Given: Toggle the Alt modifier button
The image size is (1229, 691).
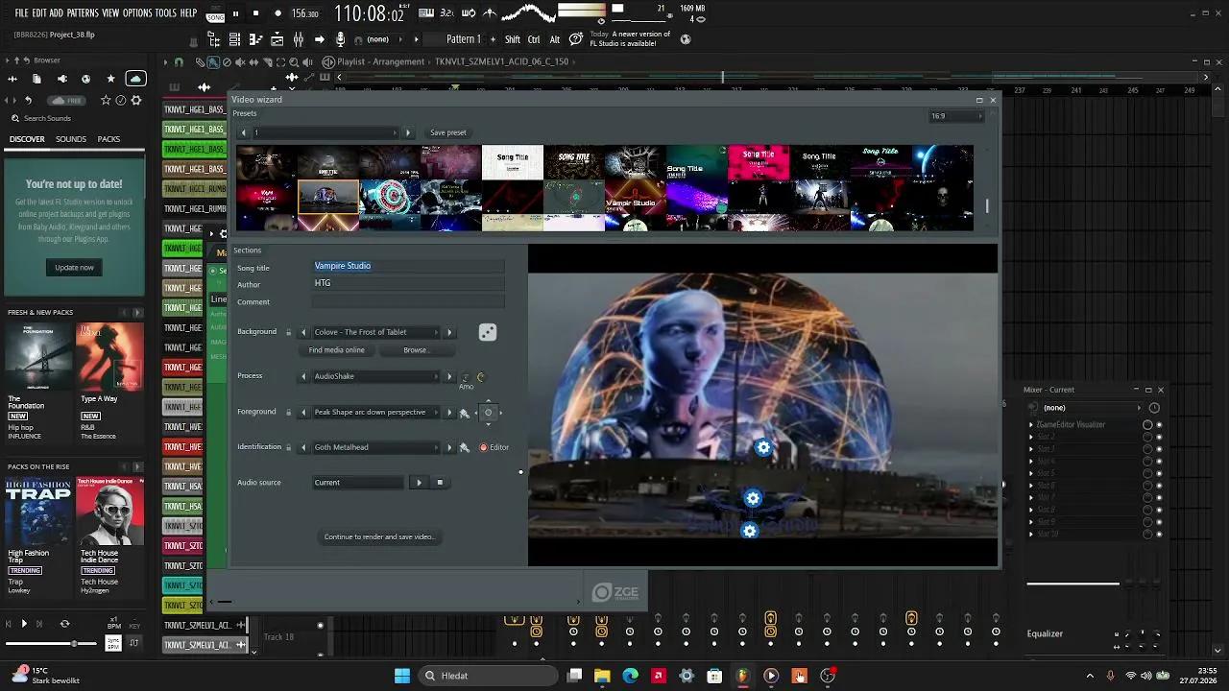Looking at the screenshot, I should pyautogui.click(x=554, y=39).
